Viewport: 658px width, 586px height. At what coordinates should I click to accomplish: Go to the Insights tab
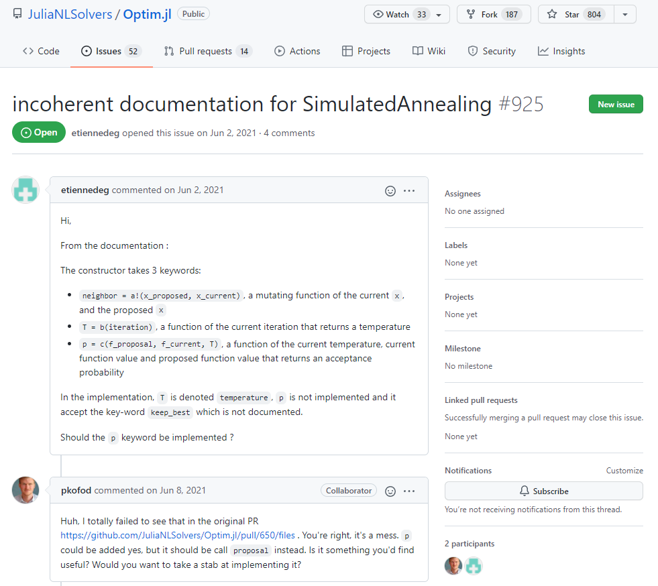coord(561,51)
